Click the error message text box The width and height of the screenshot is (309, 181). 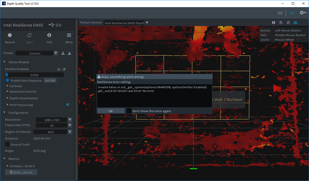[155, 96]
